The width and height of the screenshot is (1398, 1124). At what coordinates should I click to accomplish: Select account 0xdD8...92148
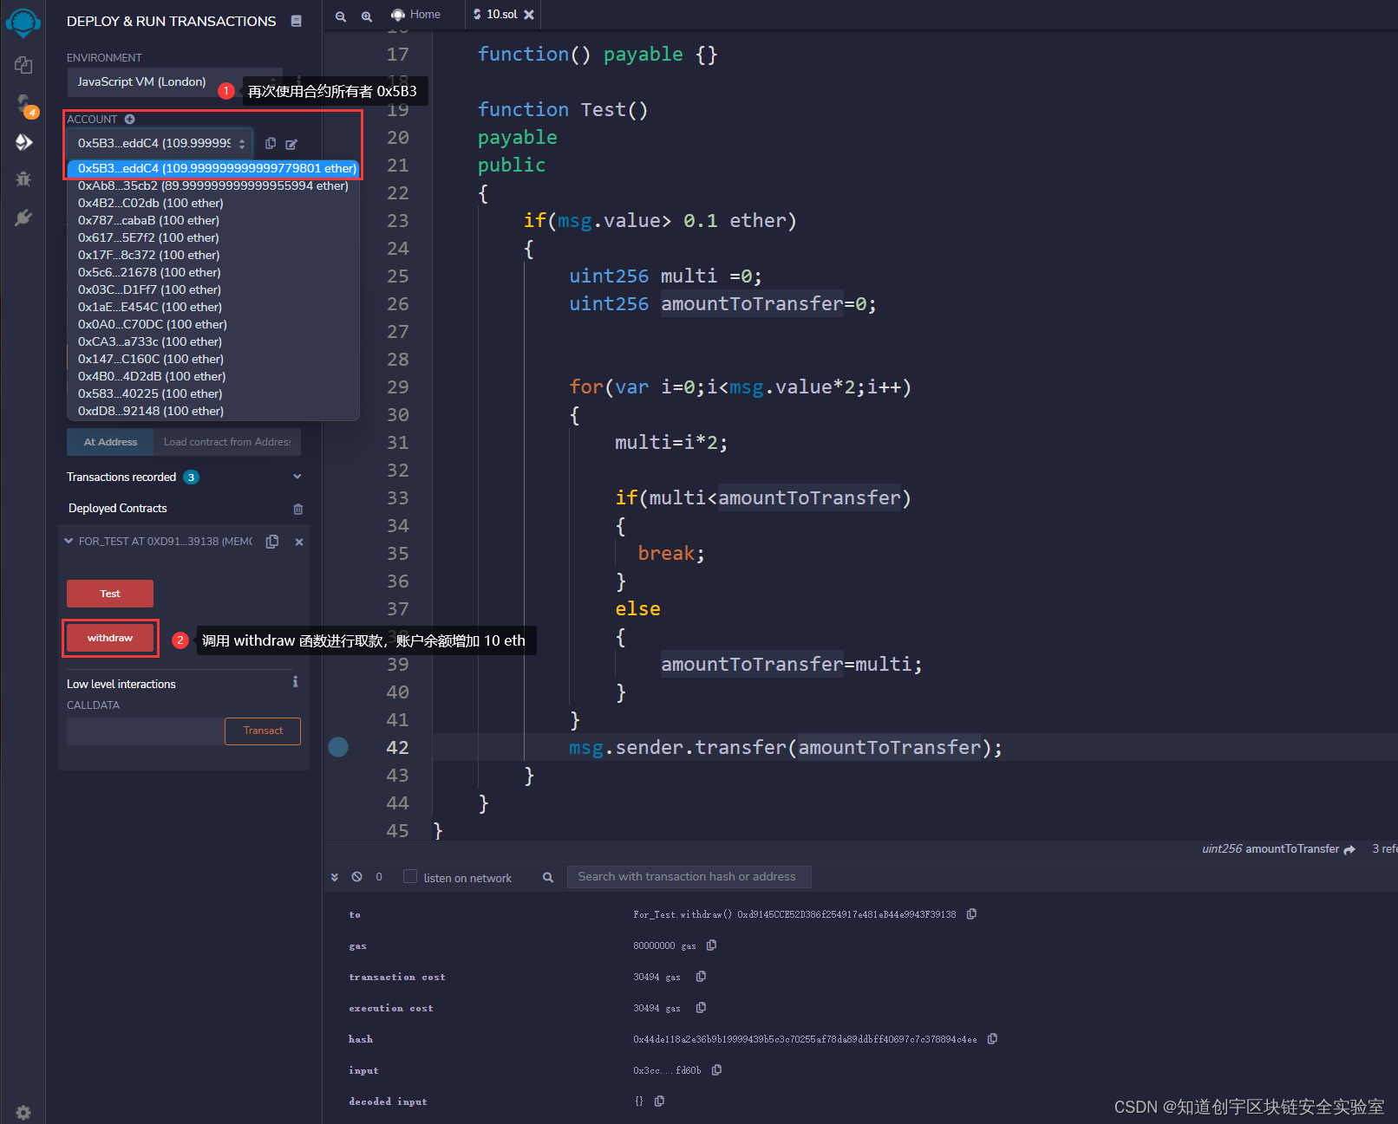214,411
